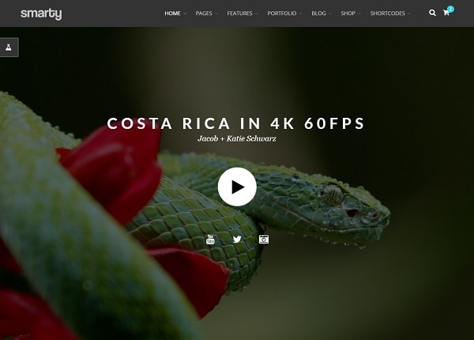Open the HOME menu
Image resolution: width=474 pixels, height=340 pixels.
(172, 13)
